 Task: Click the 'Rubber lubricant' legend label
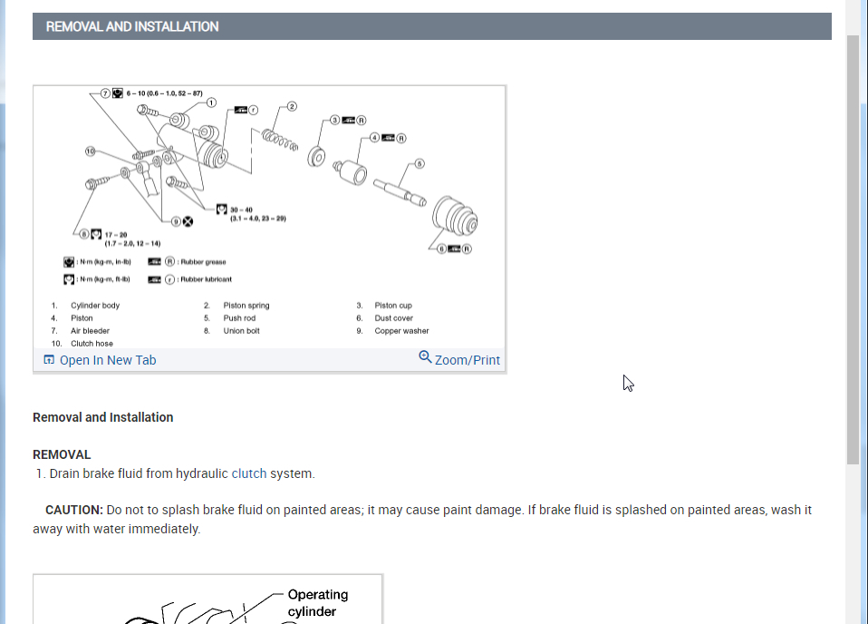tap(206, 279)
